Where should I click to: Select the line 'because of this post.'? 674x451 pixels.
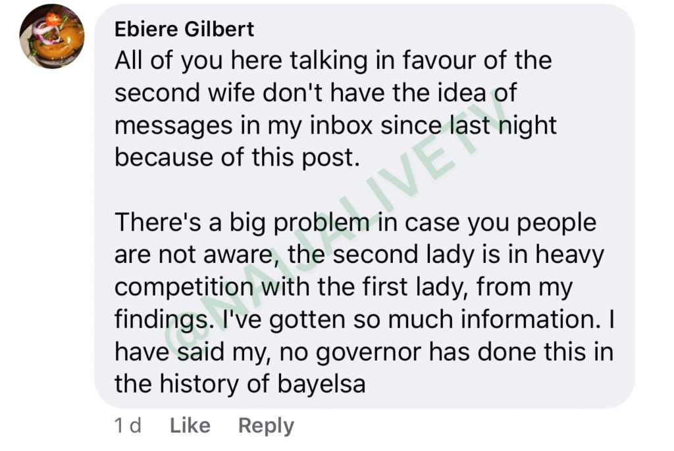(x=237, y=158)
